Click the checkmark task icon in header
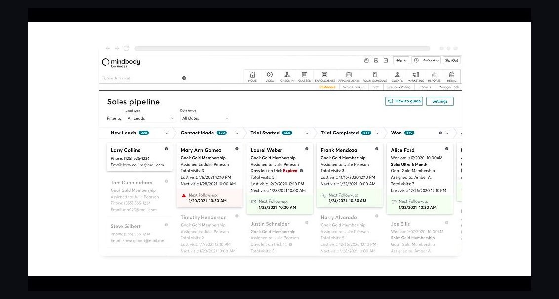This screenshot has width=559, height=299. (x=386, y=61)
